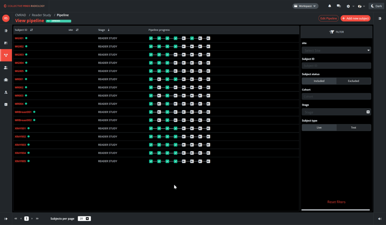This screenshot has width=386, height=225.
Task: Open the users group sidebar icon
Action: 6,68
